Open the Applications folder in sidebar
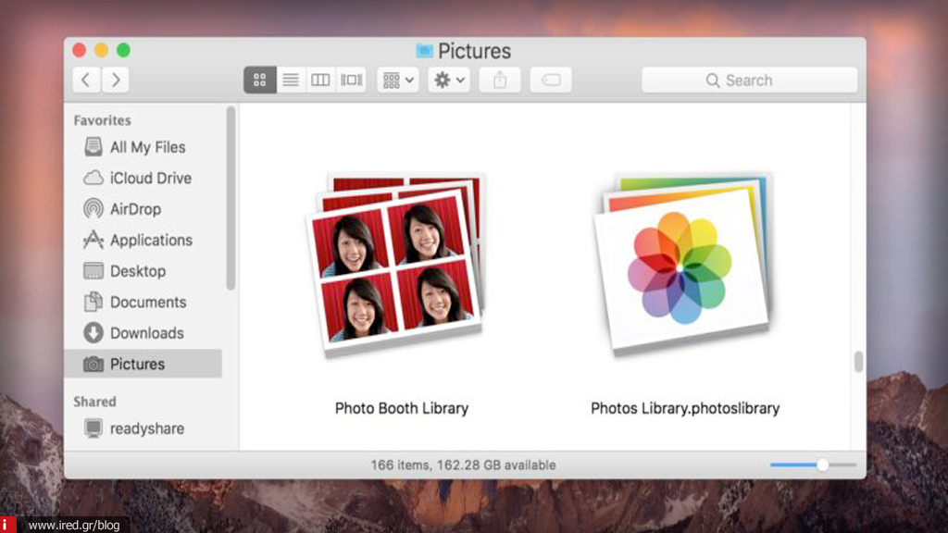Image resolution: width=948 pixels, height=533 pixels. (150, 240)
